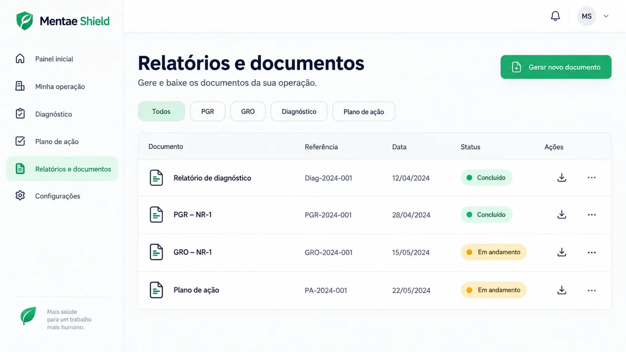Click the Mentae Shield logo icon
Image resolution: width=626 pixels, height=352 pixels.
coord(25,21)
